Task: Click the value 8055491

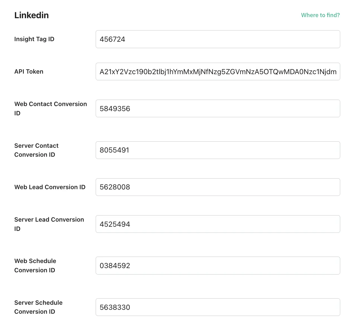Action: coord(114,150)
